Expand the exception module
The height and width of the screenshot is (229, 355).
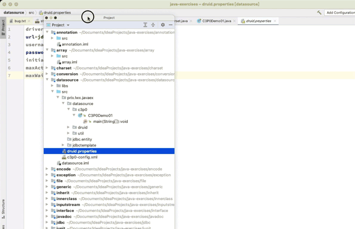47,175
